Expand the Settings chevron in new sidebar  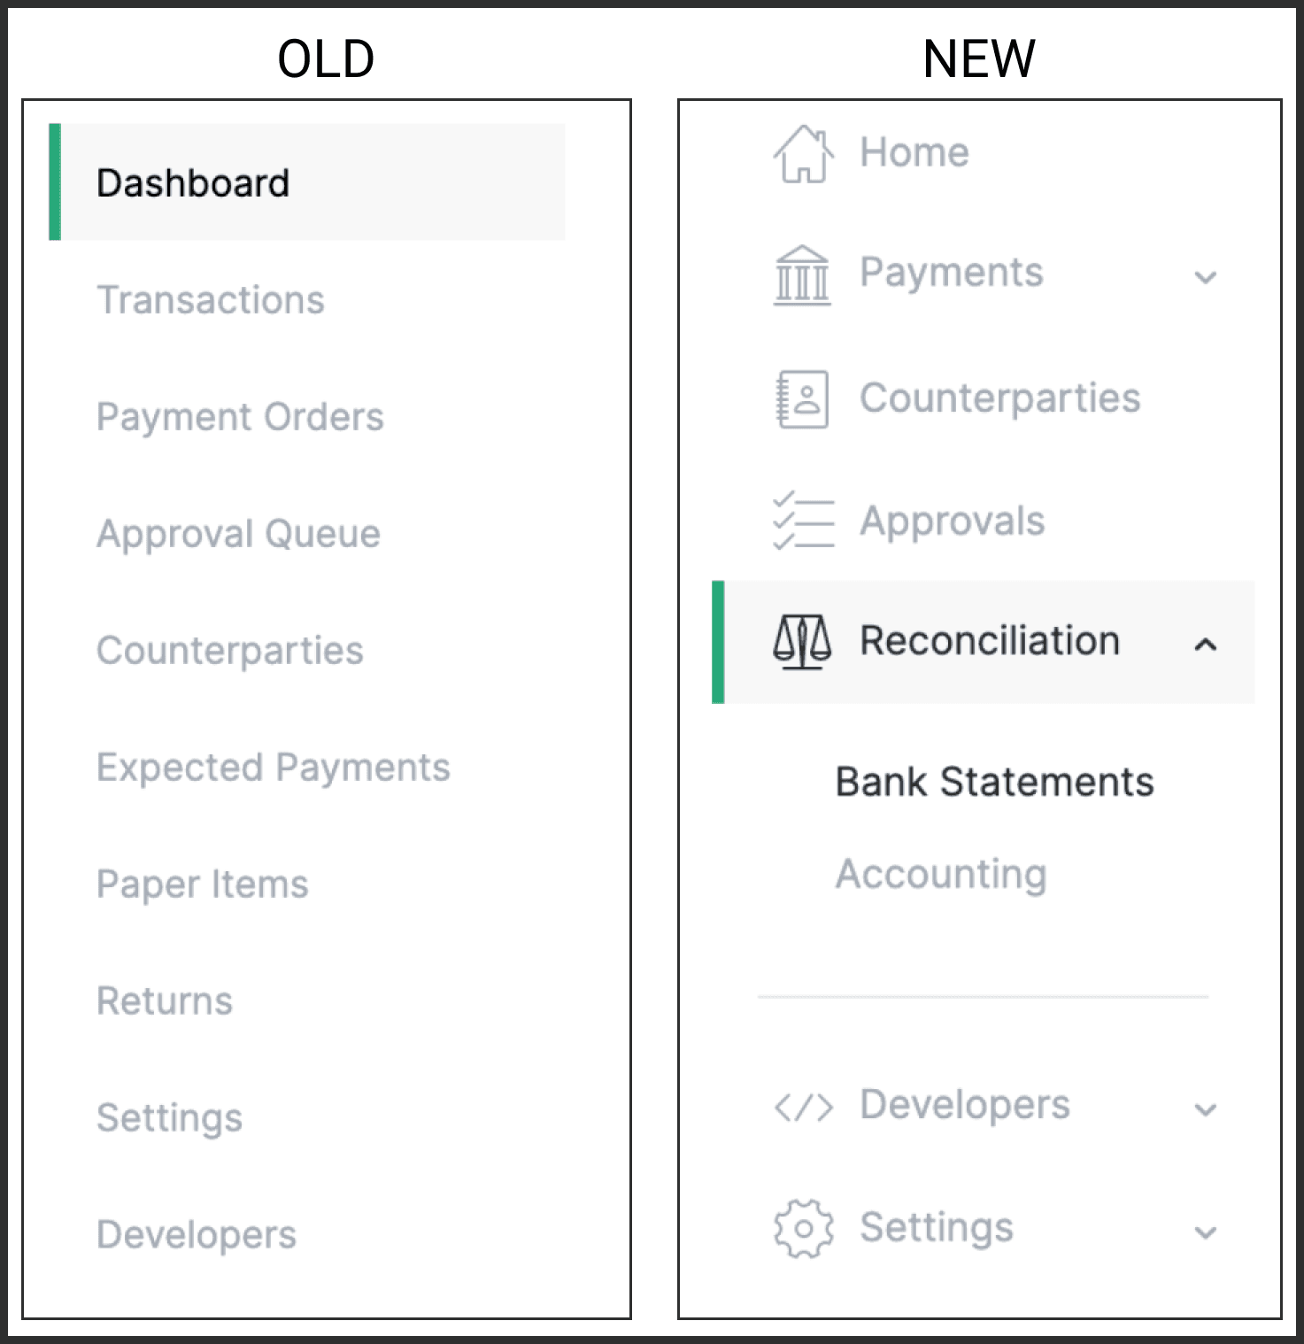[1205, 1232]
